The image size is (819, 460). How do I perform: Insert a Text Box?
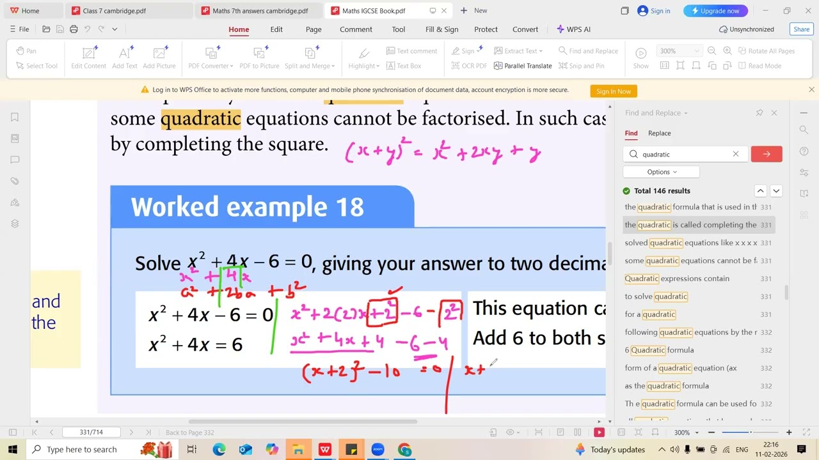click(404, 66)
